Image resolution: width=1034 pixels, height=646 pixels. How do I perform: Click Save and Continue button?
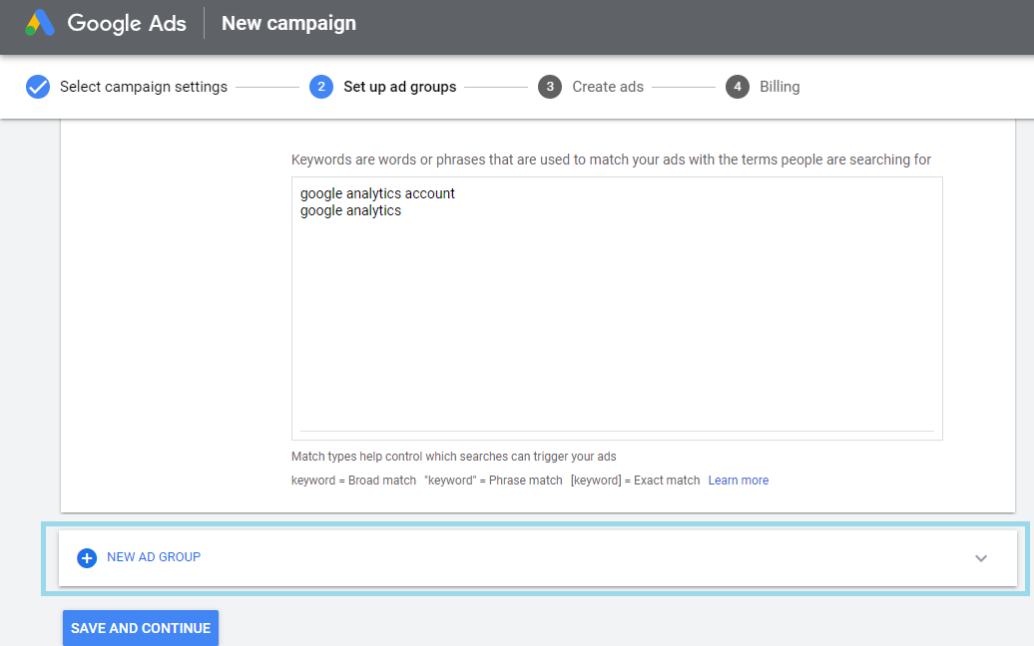point(141,628)
